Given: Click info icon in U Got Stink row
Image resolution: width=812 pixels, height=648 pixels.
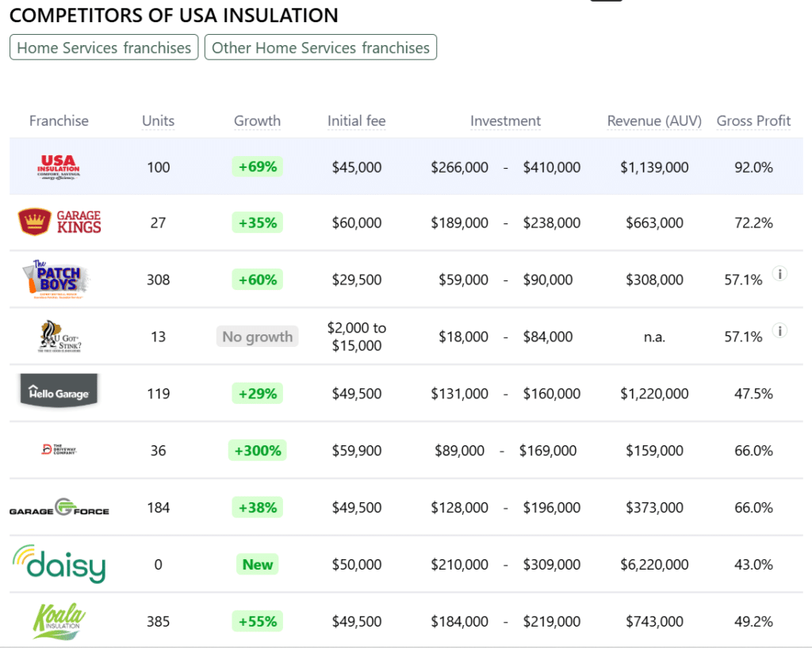Looking at the screenshot, I should click(x=780, y=330).
